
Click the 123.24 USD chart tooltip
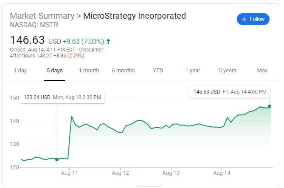[62, 97]
